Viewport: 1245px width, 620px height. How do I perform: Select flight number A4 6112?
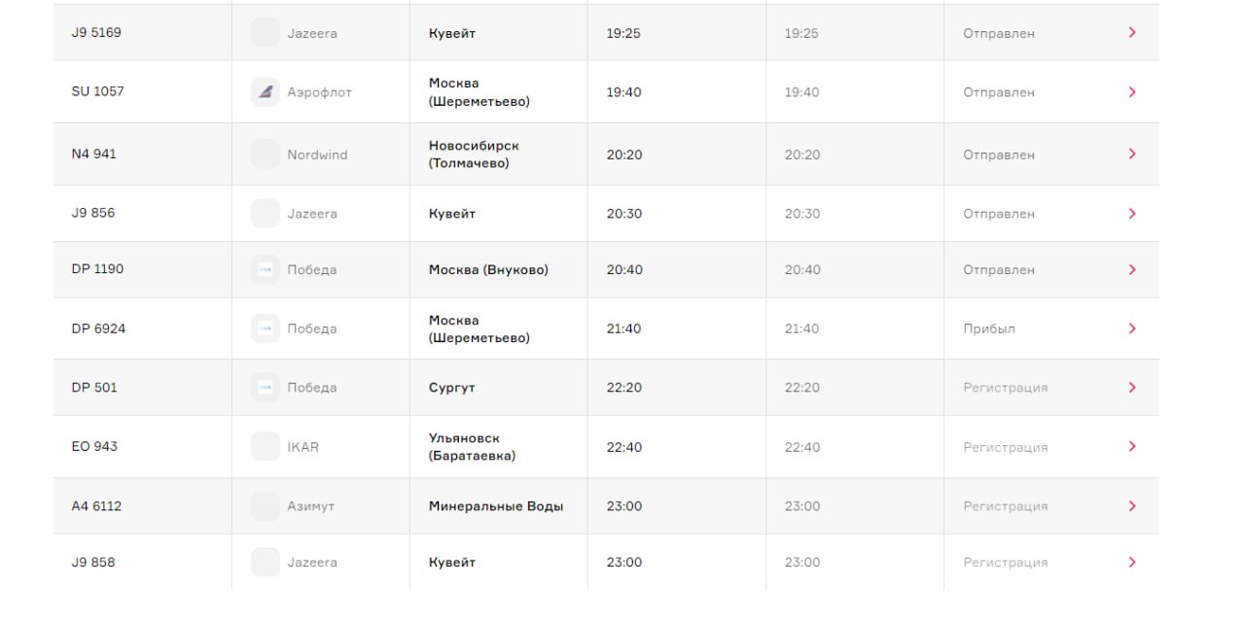96,506
